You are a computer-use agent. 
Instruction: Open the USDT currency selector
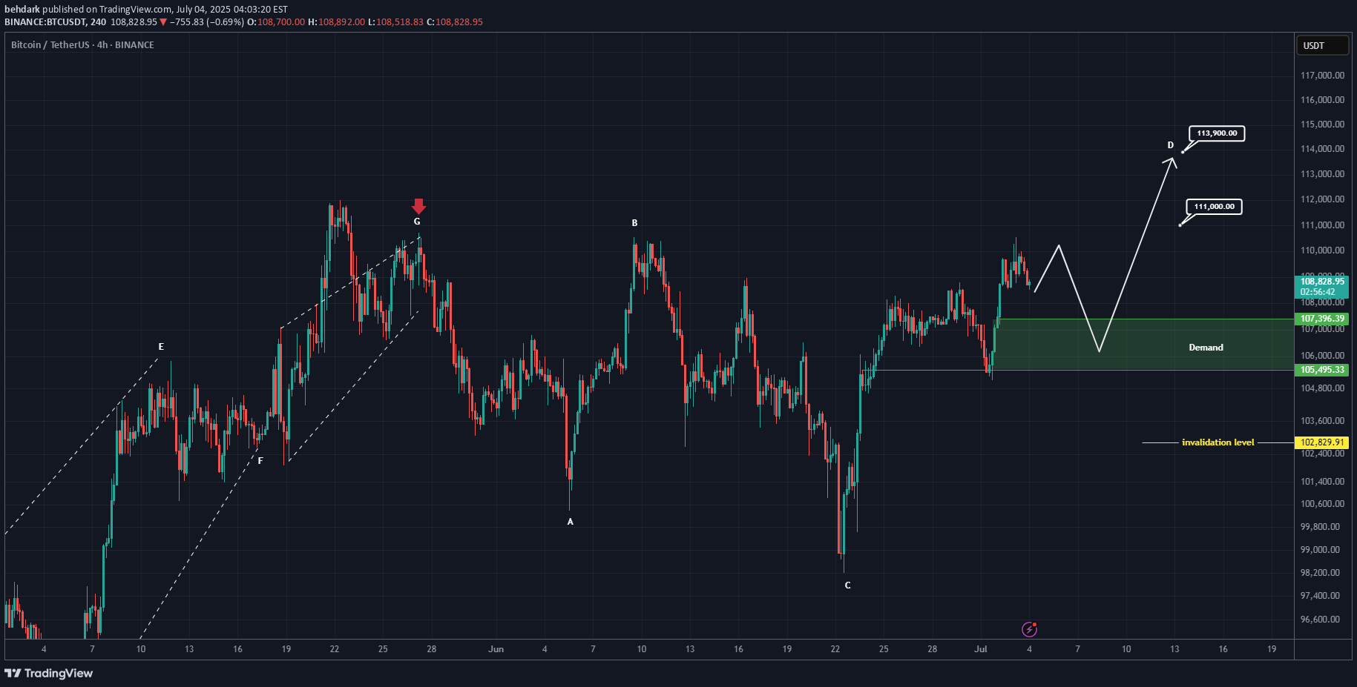(1322, 45)
